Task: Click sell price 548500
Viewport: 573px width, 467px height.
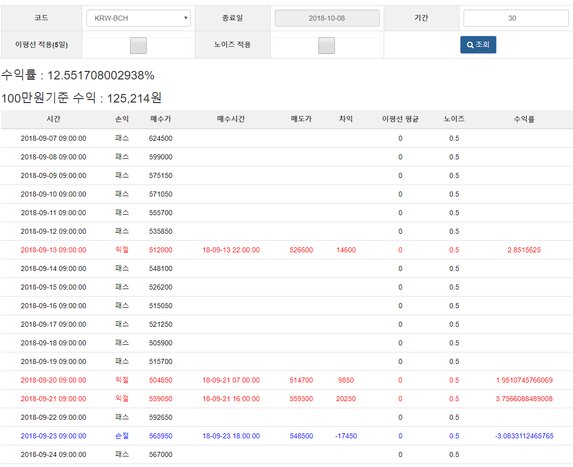Action: (x=301, y=436)
